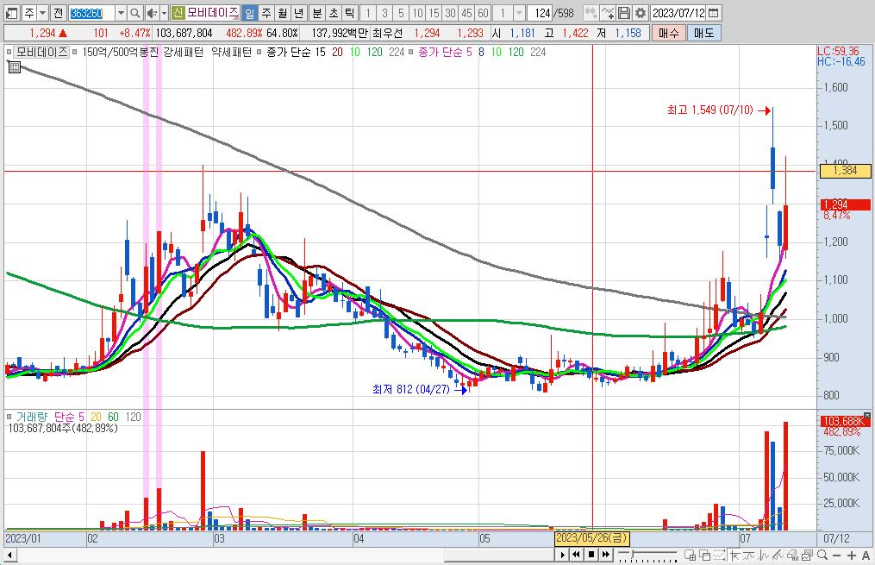875x565 pixels.
Task: Toggle the 거래량 volume legend checkbox
Action: pyautogui.click(x=9, y=417)
